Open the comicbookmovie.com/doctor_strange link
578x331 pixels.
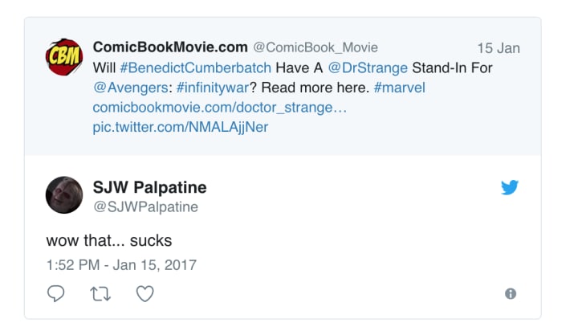220,107
